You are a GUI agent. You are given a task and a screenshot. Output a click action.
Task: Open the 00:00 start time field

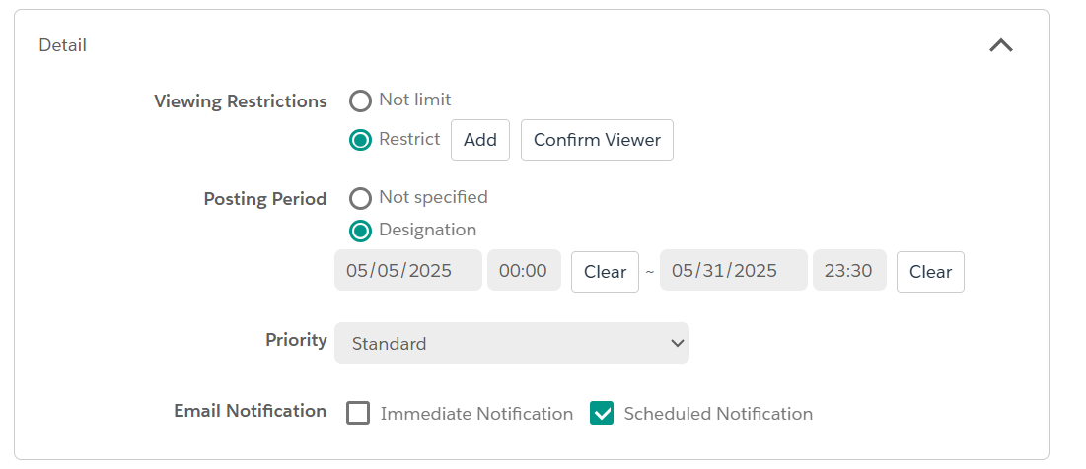click(x=525, y=271)
